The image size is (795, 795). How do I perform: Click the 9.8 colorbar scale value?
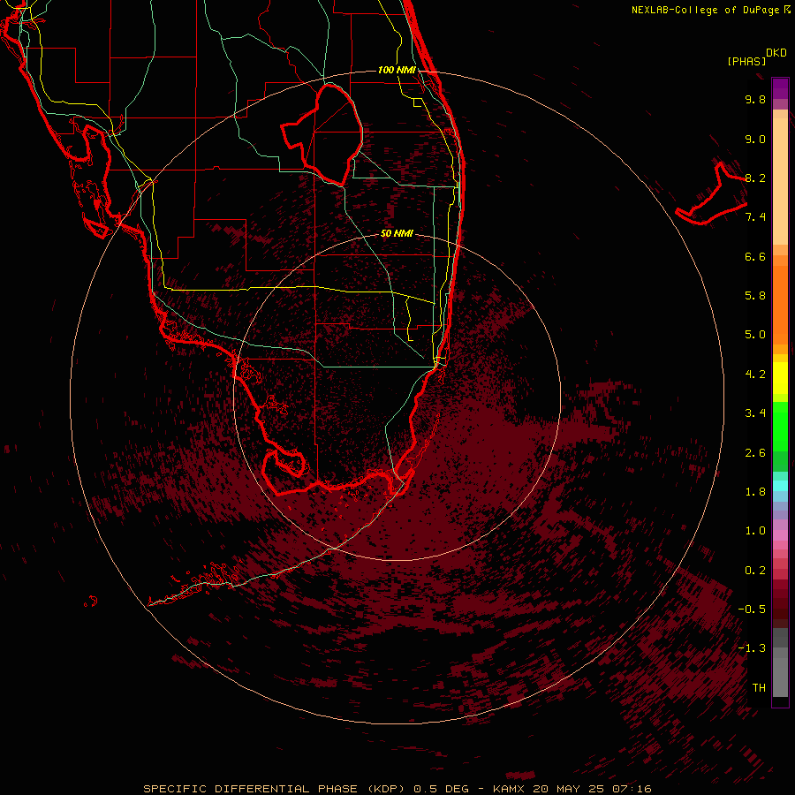tap(755, 99)
